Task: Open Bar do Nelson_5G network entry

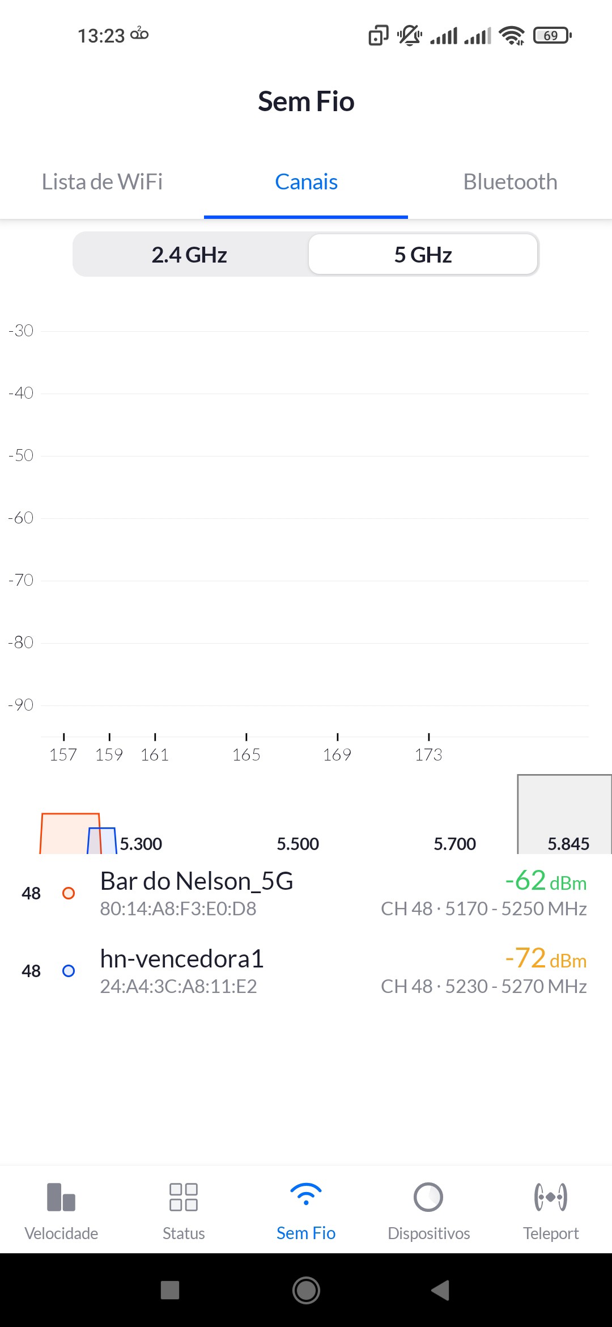Action: pos(196,893)
